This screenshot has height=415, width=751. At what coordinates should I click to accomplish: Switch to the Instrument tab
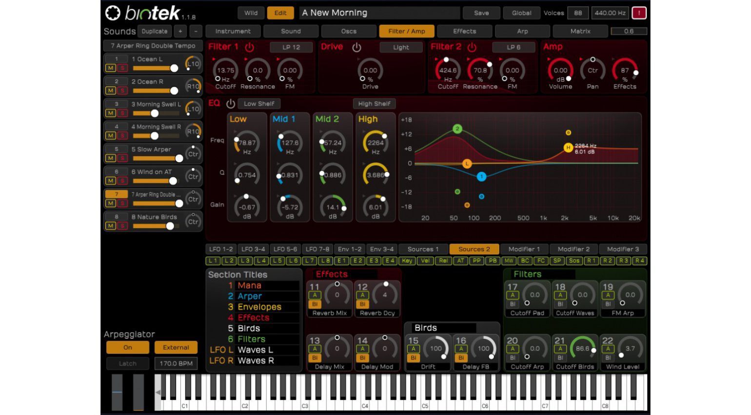click(x=233, y=31)
